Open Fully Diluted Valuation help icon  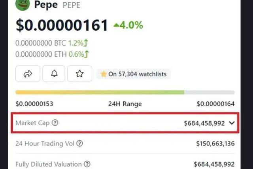[x=87, y=164]
